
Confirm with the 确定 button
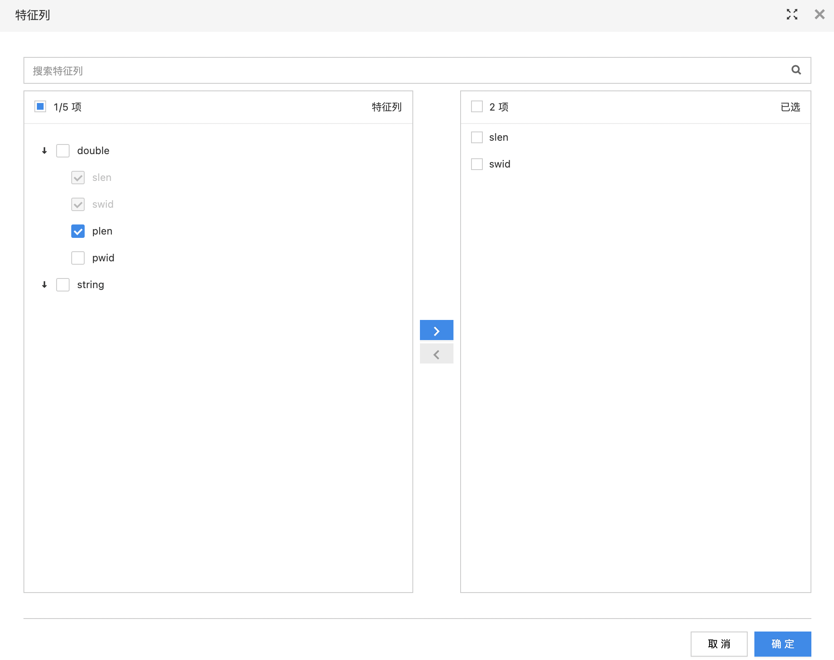(782, 644)
